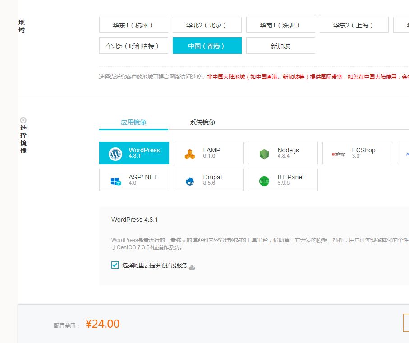Choose the Node.js 4.8.4 image label

click(288, 153)
